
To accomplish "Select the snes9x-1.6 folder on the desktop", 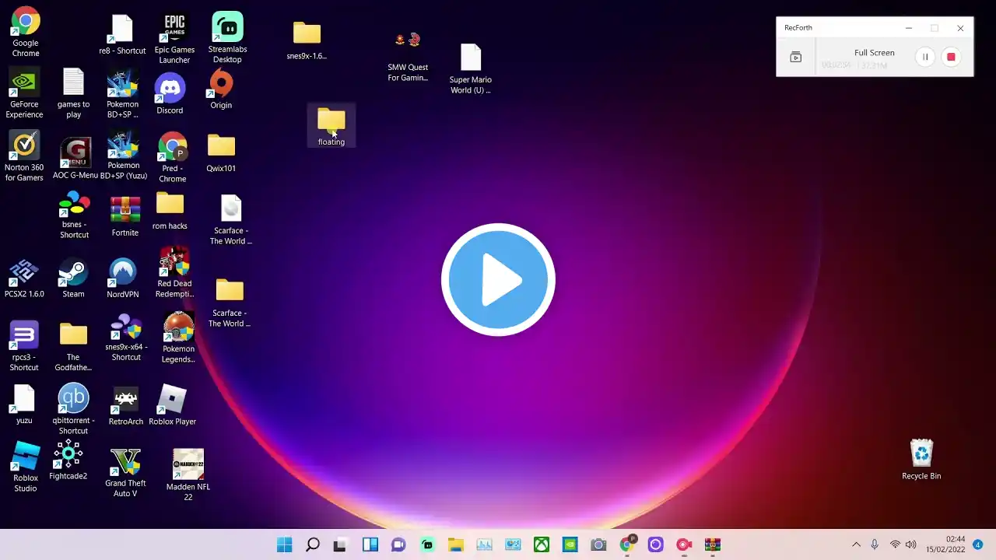I will (x=307, y=40).
